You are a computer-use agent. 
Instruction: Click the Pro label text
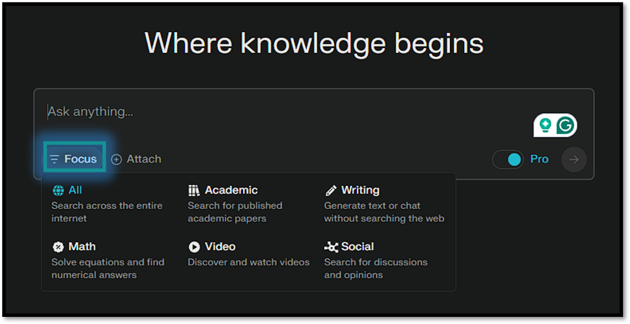[x=539, y=159]
